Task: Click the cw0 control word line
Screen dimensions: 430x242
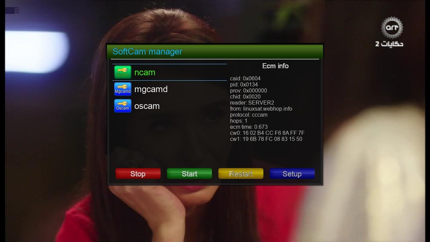Action: click(x=267, y=133)
